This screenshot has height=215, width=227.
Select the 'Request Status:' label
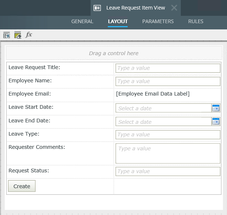click(29, 171)
